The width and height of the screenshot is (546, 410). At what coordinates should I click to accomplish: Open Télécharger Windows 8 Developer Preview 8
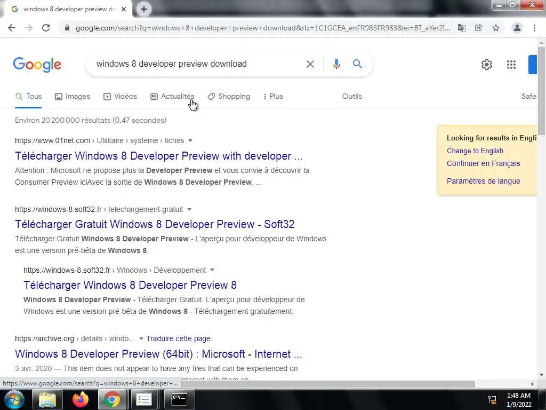[130, 285]
